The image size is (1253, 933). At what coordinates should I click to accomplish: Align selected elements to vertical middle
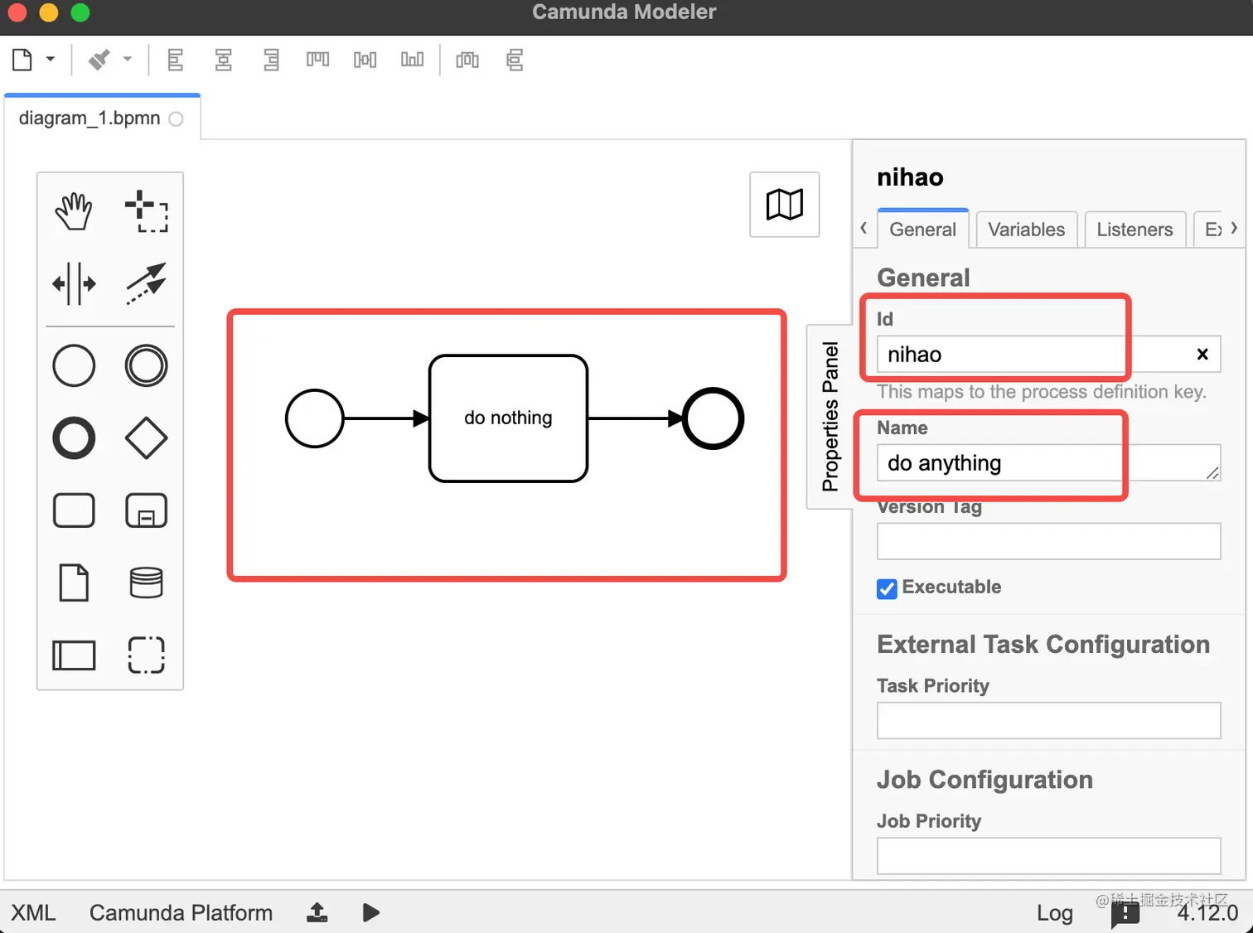coord(365,60)
